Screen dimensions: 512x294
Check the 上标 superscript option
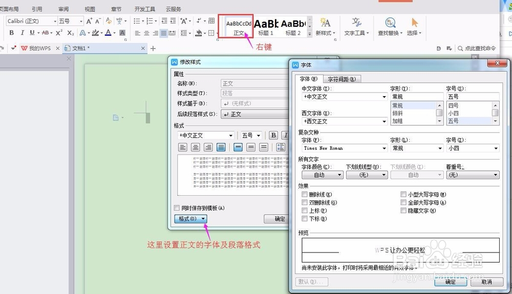point(304,211)
